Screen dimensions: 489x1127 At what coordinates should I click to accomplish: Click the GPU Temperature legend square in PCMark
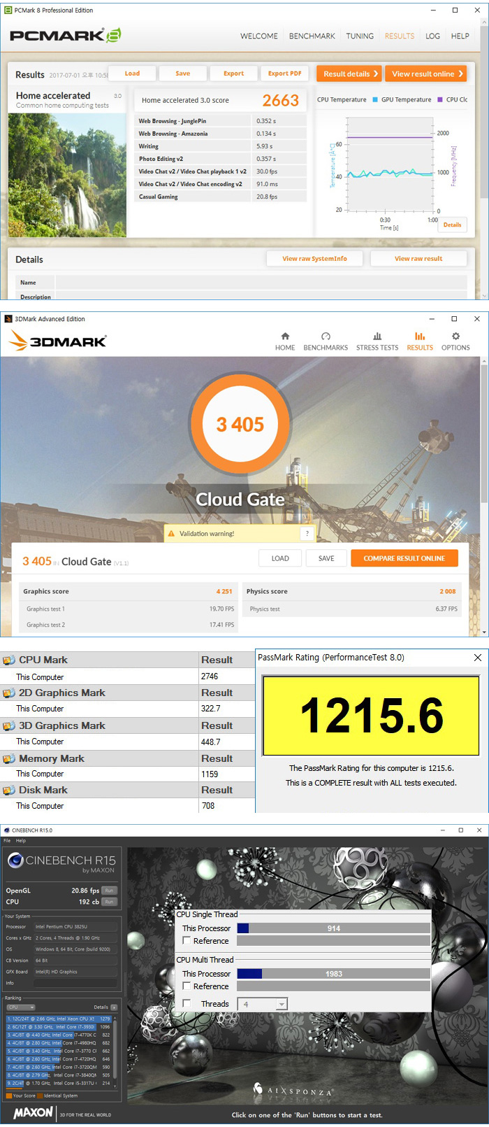tap(375, 99)
